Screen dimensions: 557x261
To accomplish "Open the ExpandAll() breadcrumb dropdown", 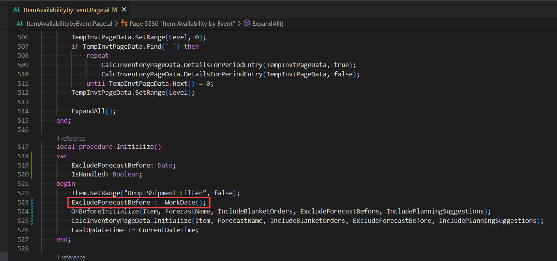I will click(269, 23).
